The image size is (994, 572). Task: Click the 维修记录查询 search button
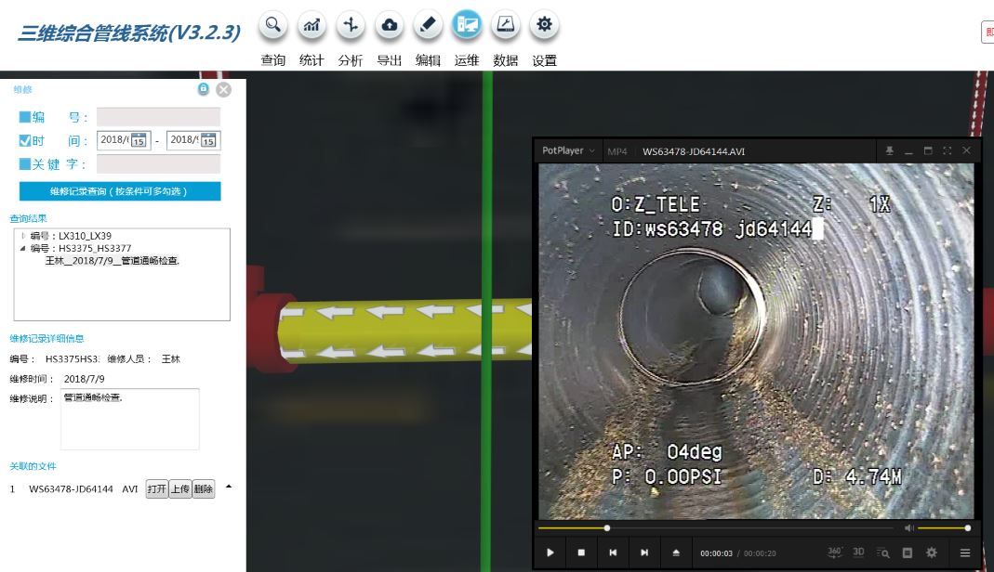point(120,191)
